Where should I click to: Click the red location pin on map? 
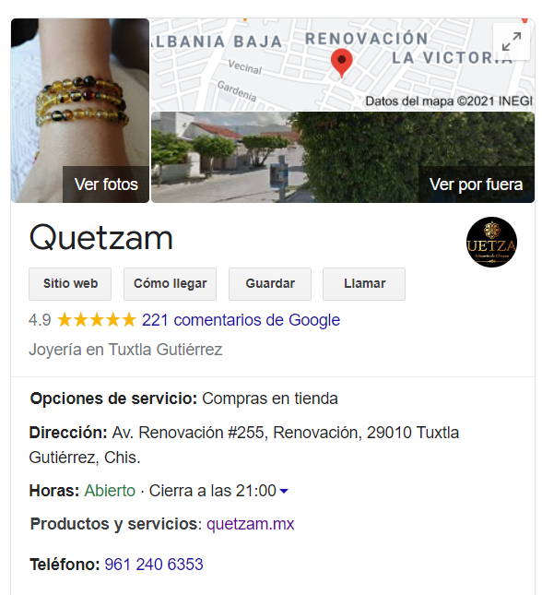pos(341,63)
